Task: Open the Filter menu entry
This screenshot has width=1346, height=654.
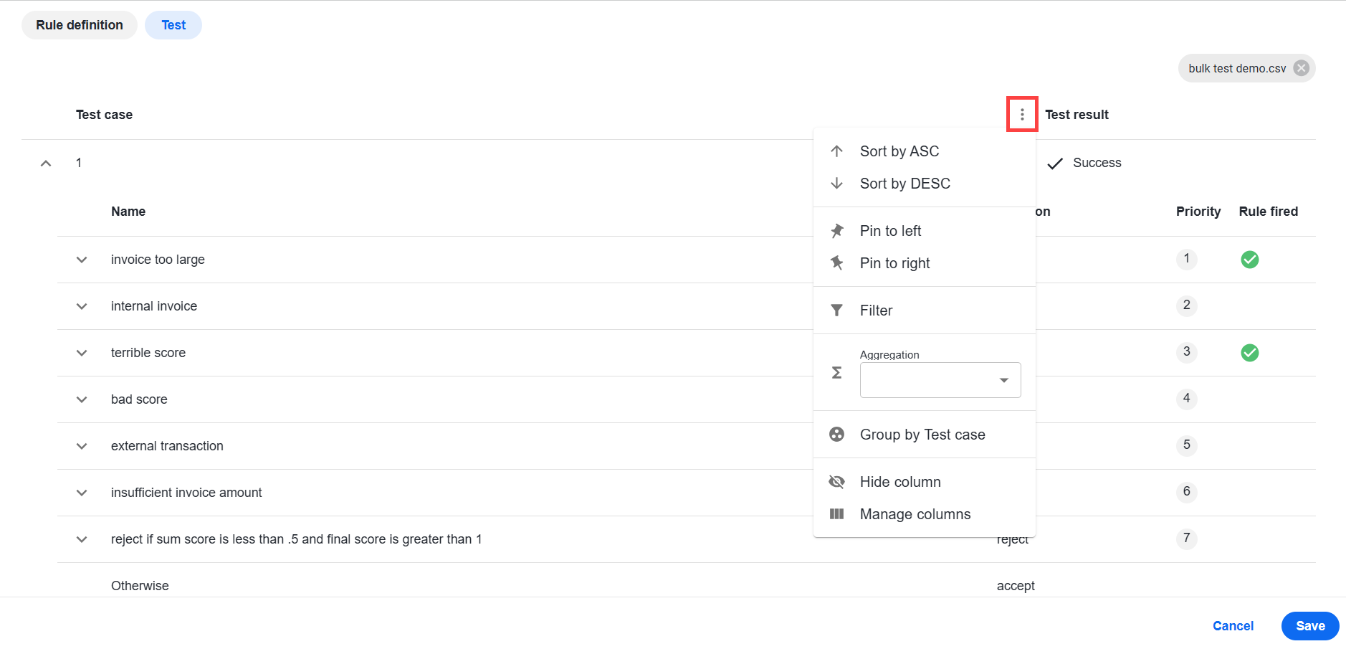Action: point(925,311)
